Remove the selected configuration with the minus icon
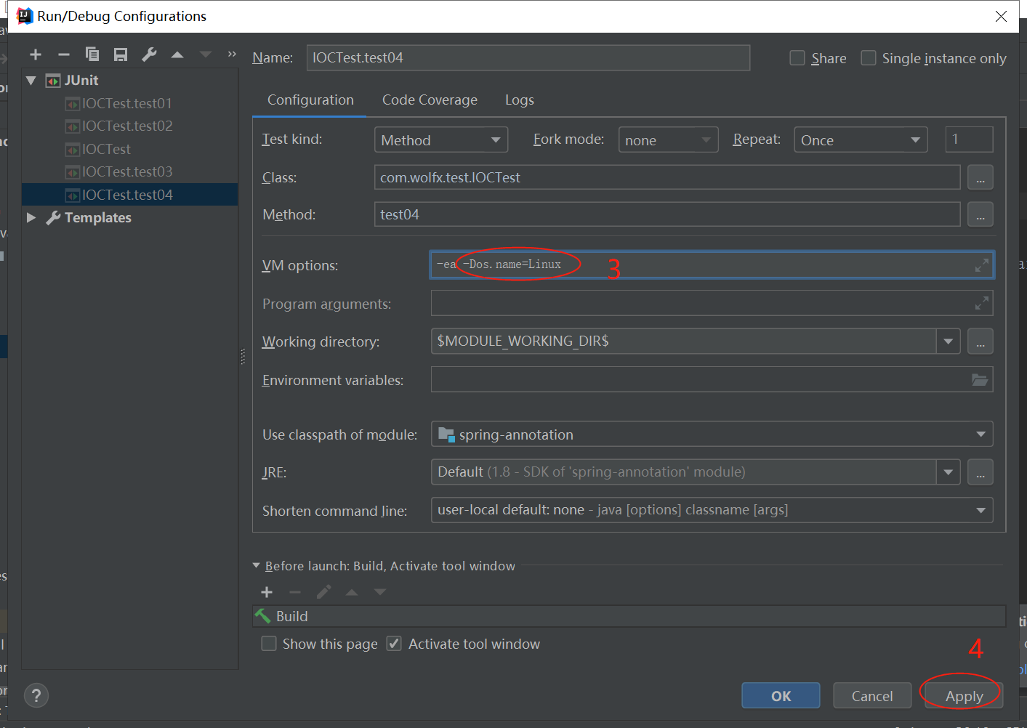This screenshot has width=1027, height=728. pos(64,54)
